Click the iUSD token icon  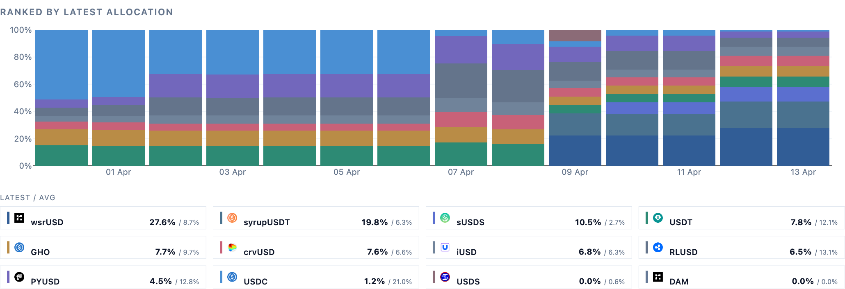tap(445, 247)
